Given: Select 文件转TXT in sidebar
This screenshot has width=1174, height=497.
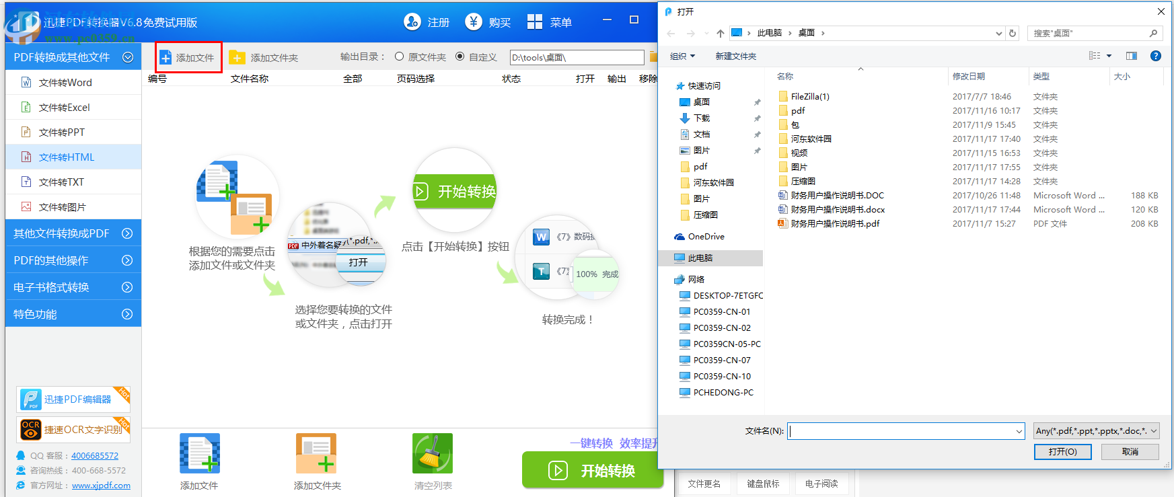Looking at the screenshot, I should [x=73, y=182].
